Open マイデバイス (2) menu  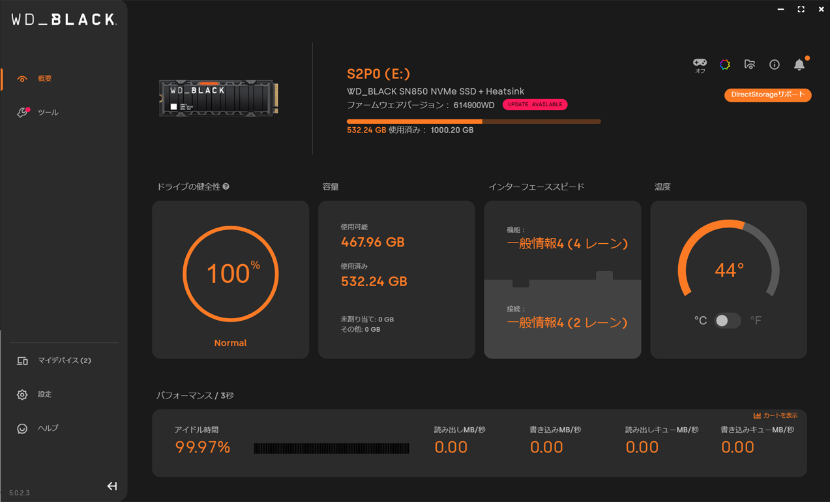coord(64,361)
